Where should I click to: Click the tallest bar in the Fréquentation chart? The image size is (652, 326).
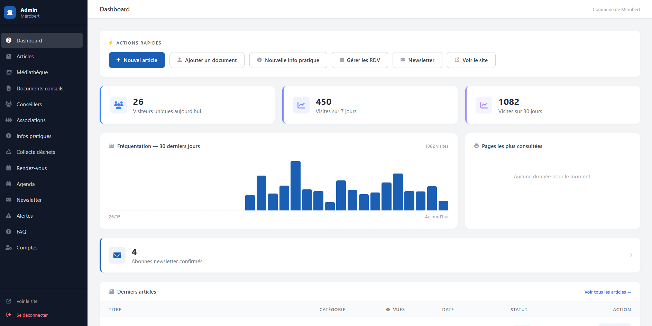coord(295,186)
